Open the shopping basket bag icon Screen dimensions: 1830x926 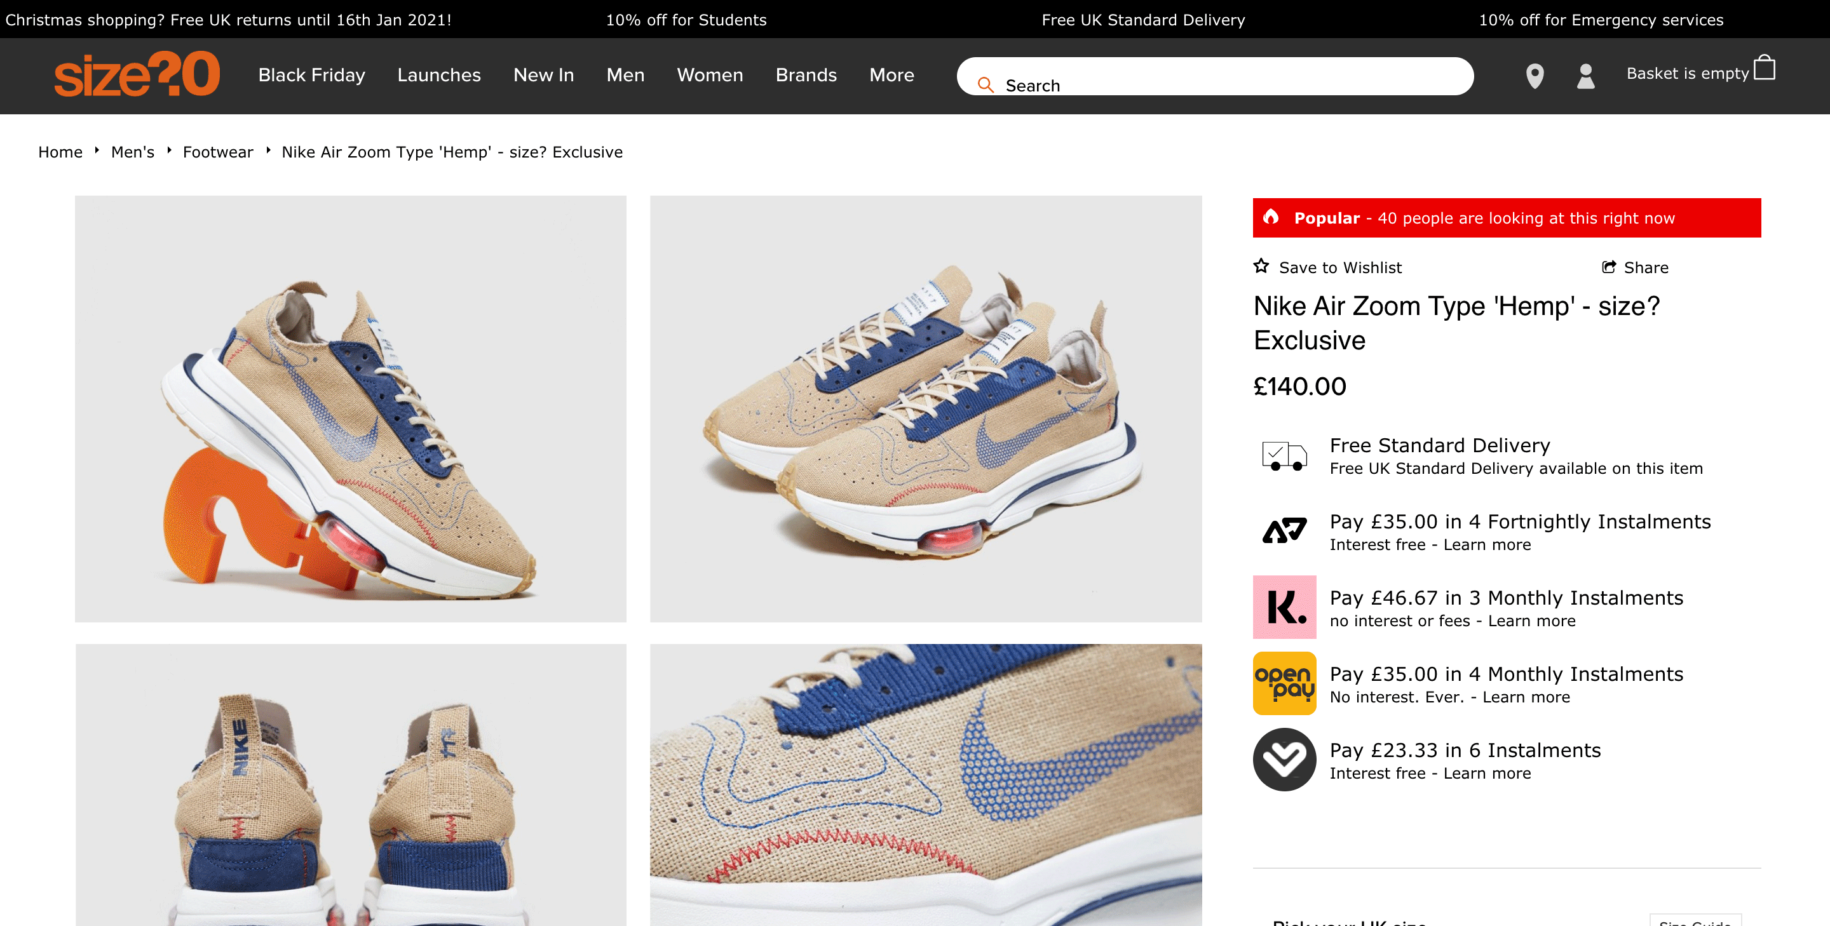(1764, 69)
